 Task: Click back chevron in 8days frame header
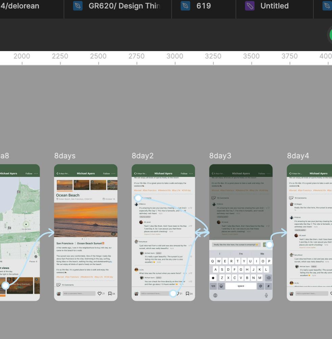click(x=57, y=174)
